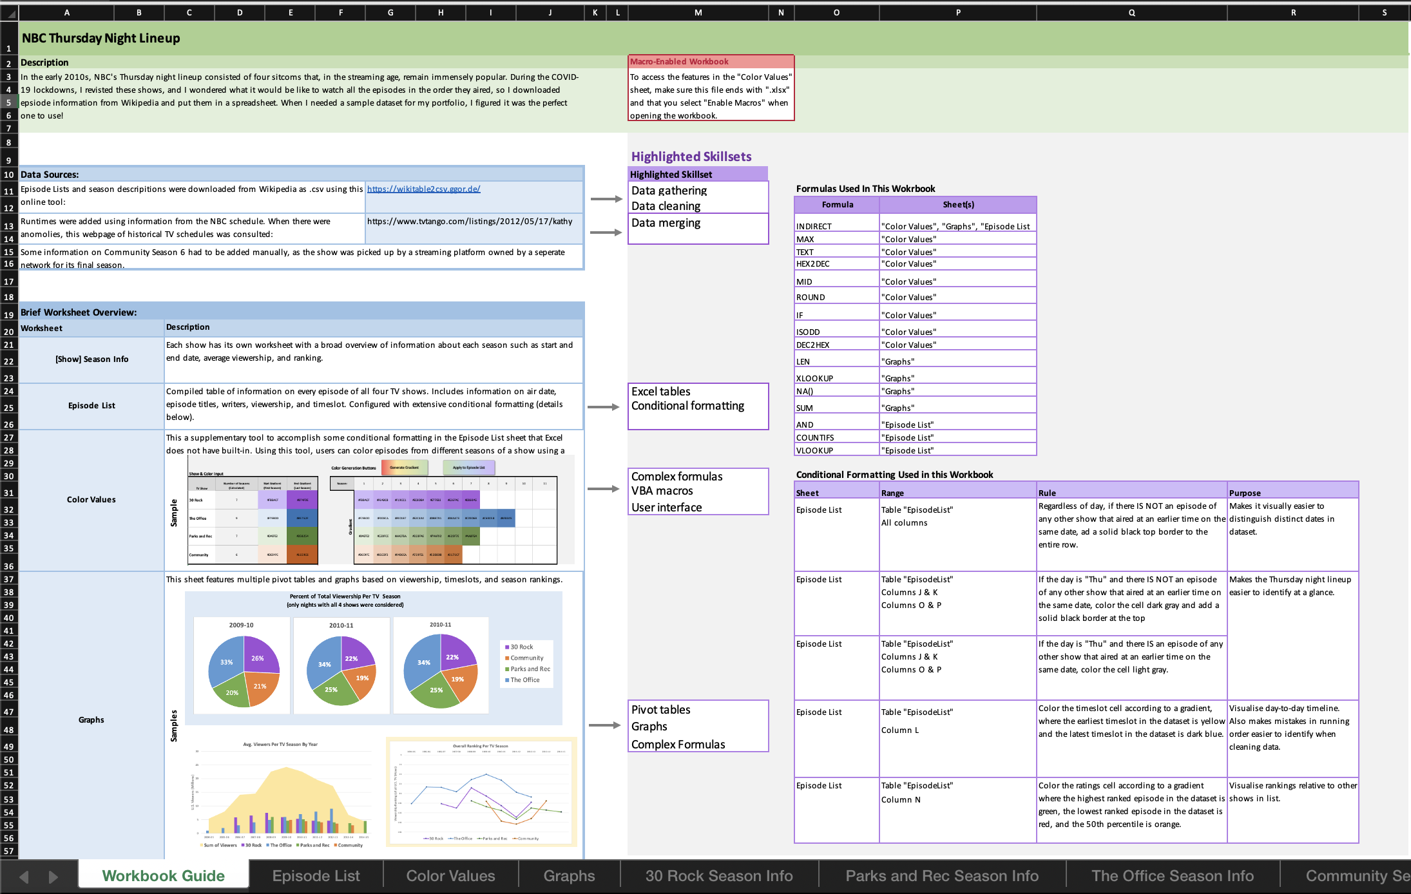Click the previous sheet navigation arrow

pyautogui.click(x=24, y=877)
